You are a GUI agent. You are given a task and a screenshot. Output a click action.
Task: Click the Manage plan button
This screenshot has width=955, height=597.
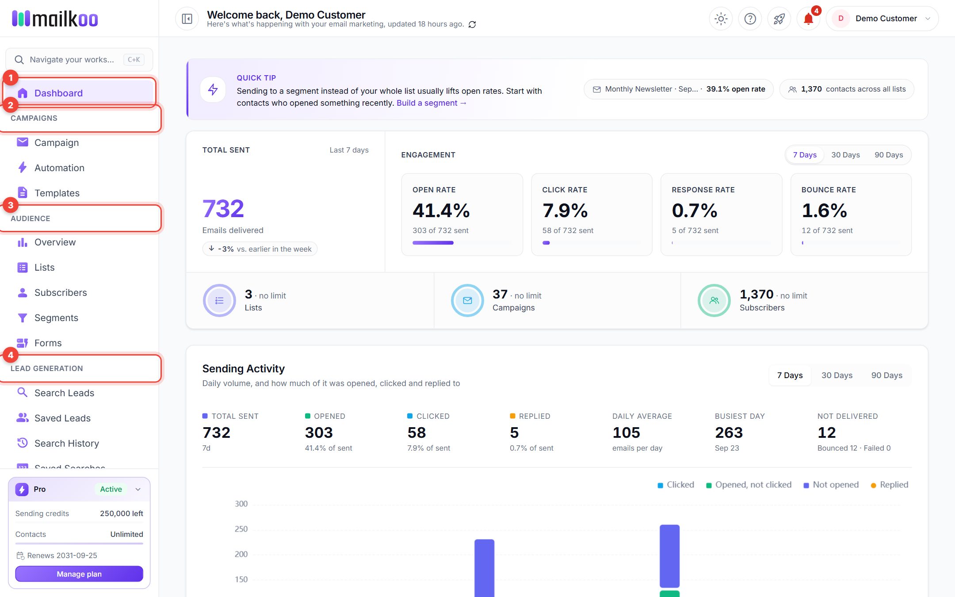pyautogui.click(x=79, y=574)
